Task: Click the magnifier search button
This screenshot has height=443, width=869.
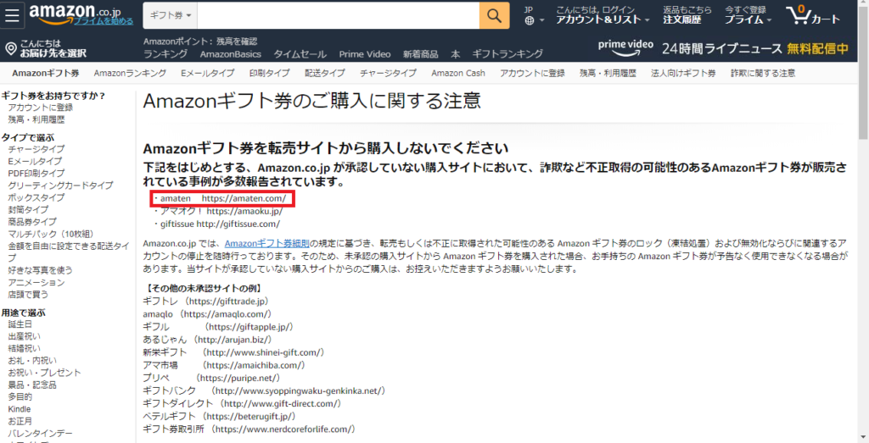Action: point(495,15)
